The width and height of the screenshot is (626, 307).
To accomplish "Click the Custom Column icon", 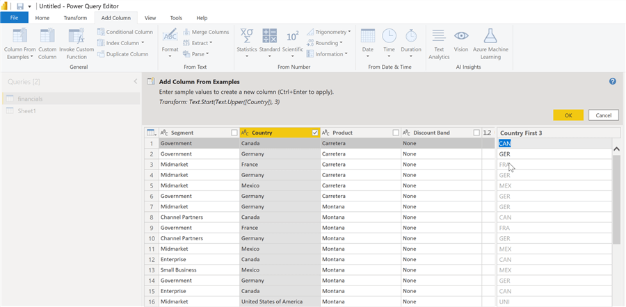I will pos(47,37).
